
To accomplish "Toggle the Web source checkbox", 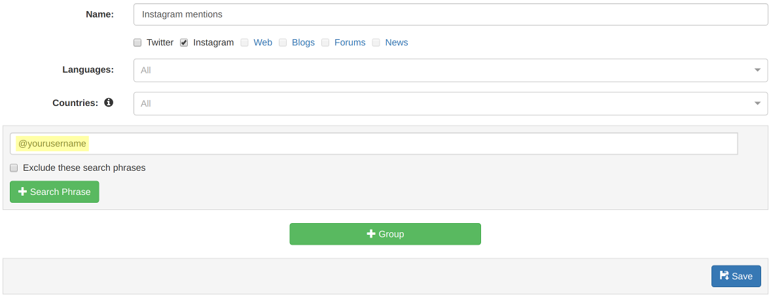I will pyautogui.click(x=244, y=43).
